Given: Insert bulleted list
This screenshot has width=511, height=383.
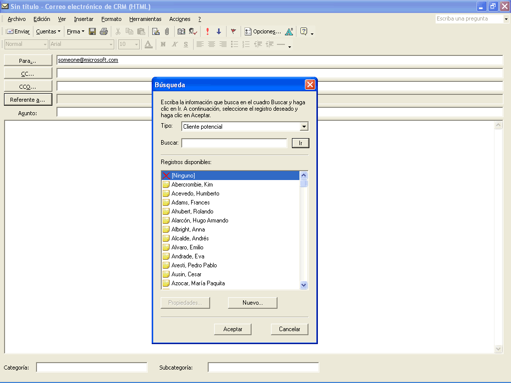Looking at the screenshot, I should point(235,44).
